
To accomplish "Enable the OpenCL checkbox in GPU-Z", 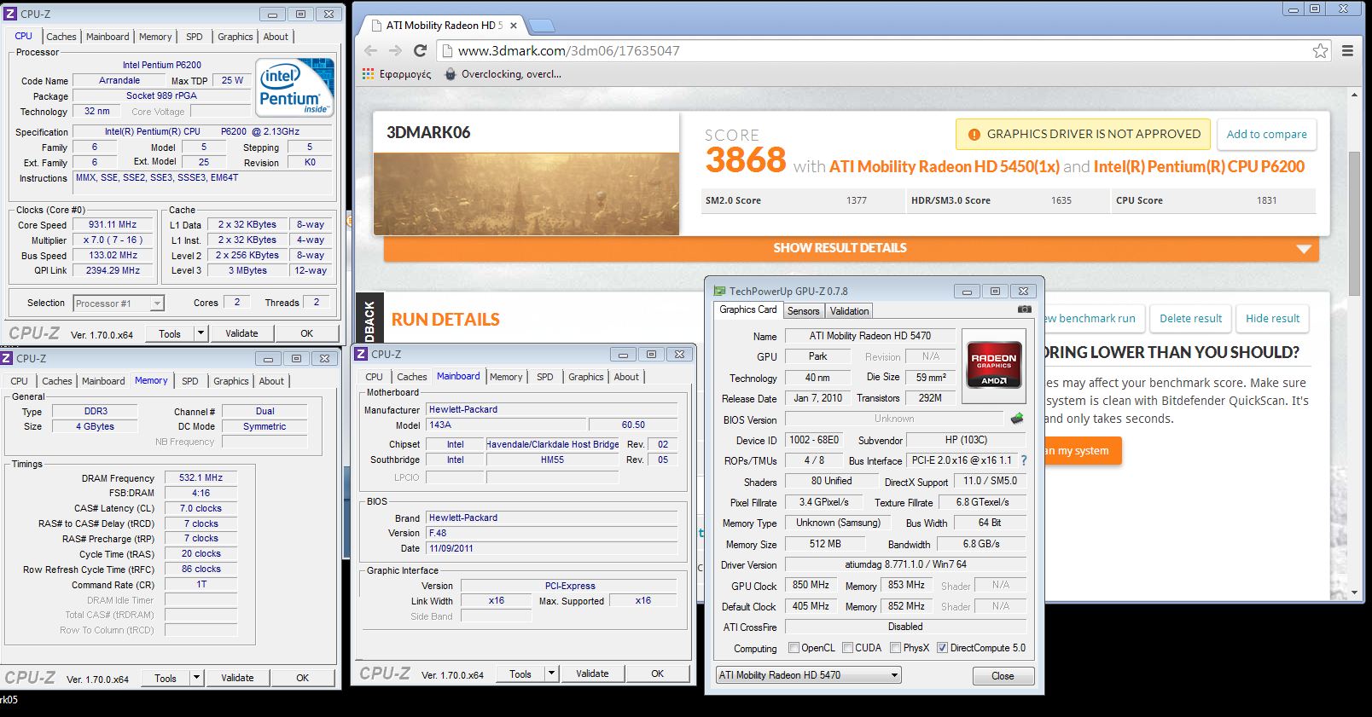I will pyautogui.click(x=794, y=648).
